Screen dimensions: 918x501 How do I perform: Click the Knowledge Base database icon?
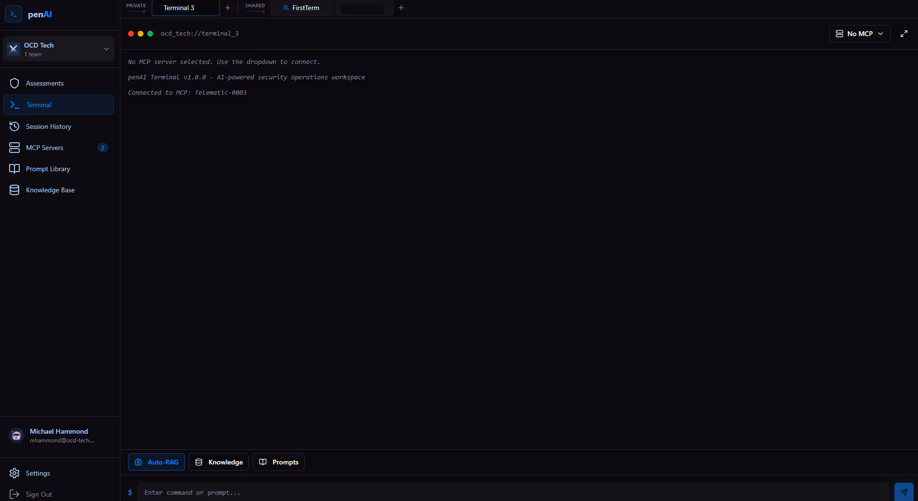pyautogui.click(x=14, y=190)
